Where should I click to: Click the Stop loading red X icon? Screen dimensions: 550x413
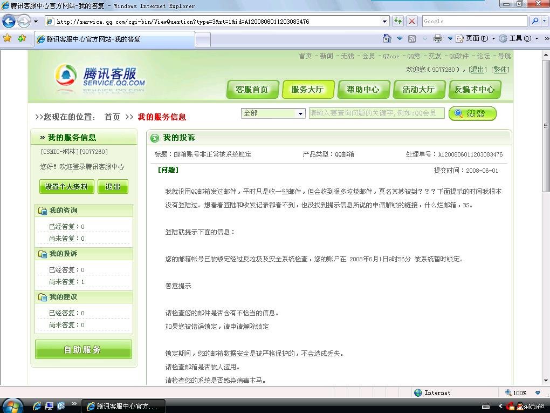412,22
